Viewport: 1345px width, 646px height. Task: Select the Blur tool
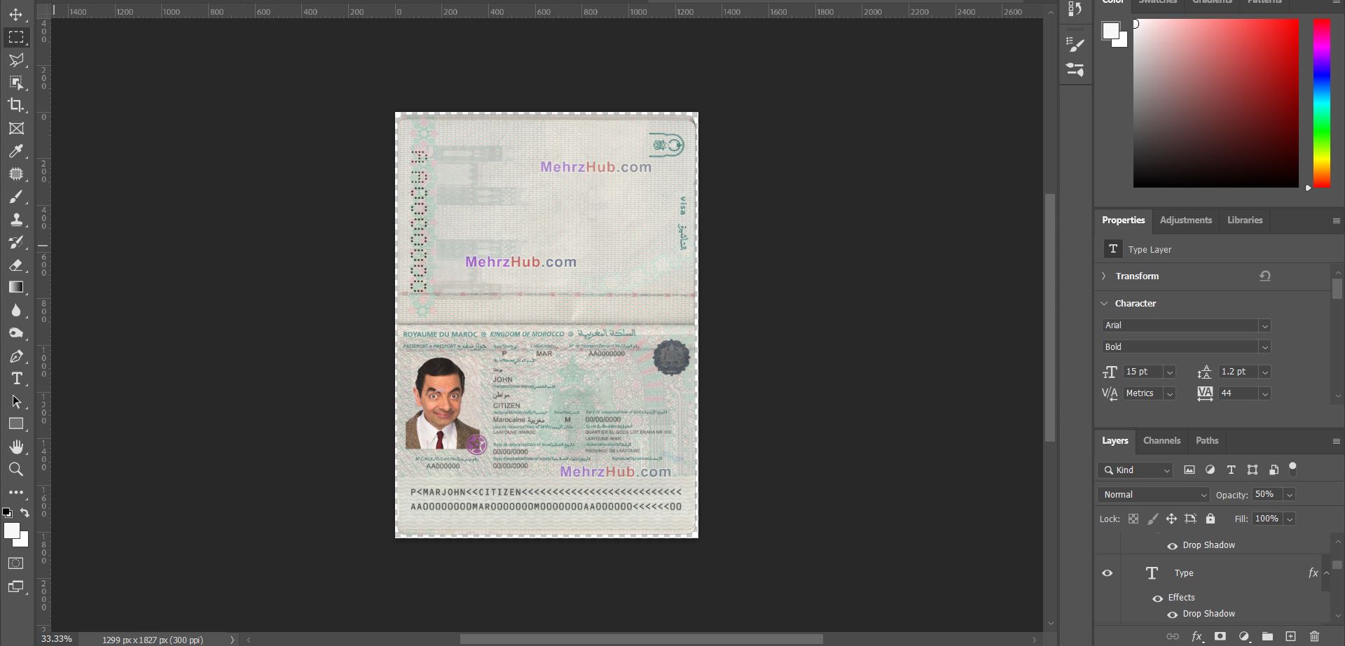16,310
